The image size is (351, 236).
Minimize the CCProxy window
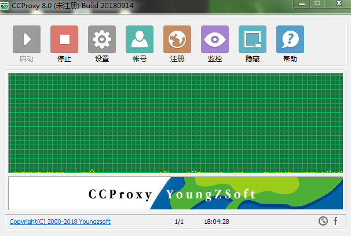tap(302, 4)
